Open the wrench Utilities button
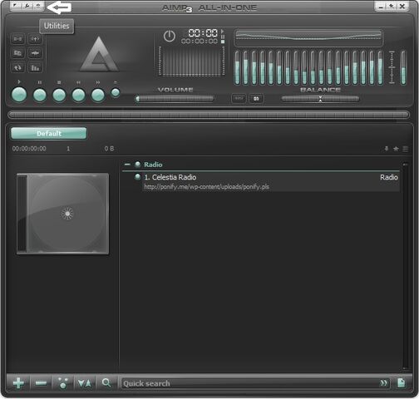 (x=27, y=6)
